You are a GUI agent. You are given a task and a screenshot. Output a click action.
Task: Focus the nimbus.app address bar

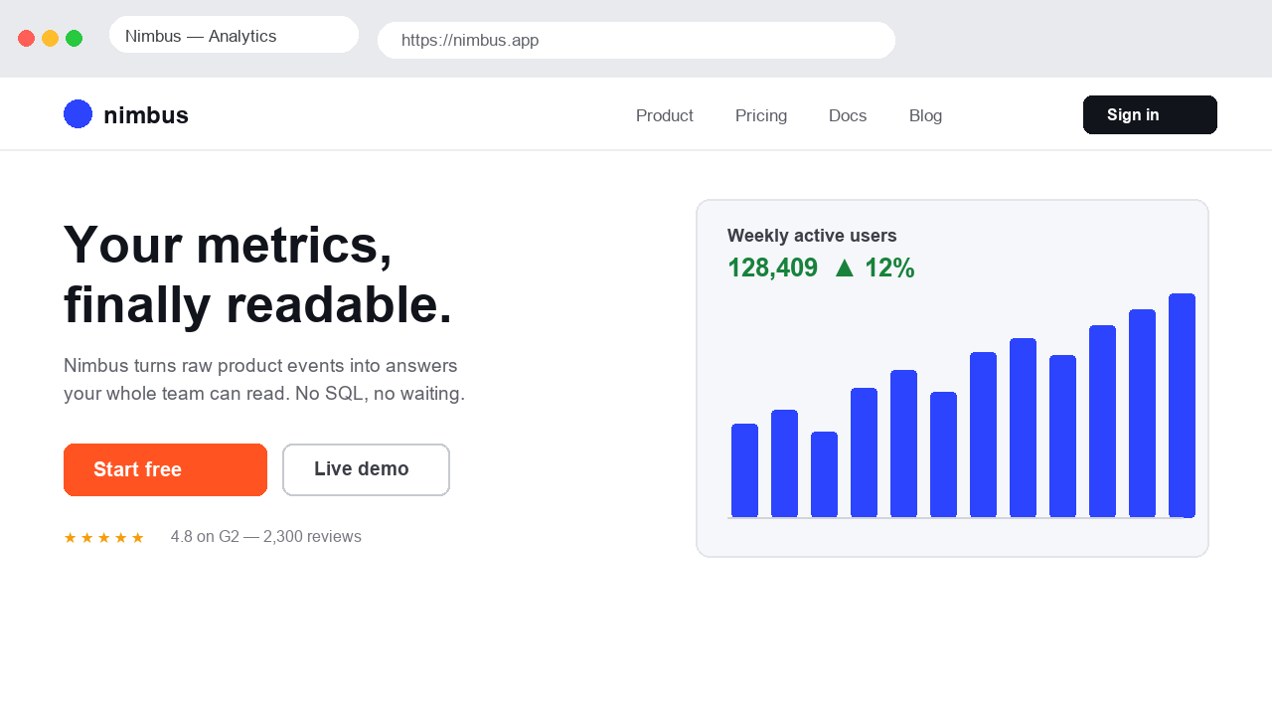click(x=636, y=41)
